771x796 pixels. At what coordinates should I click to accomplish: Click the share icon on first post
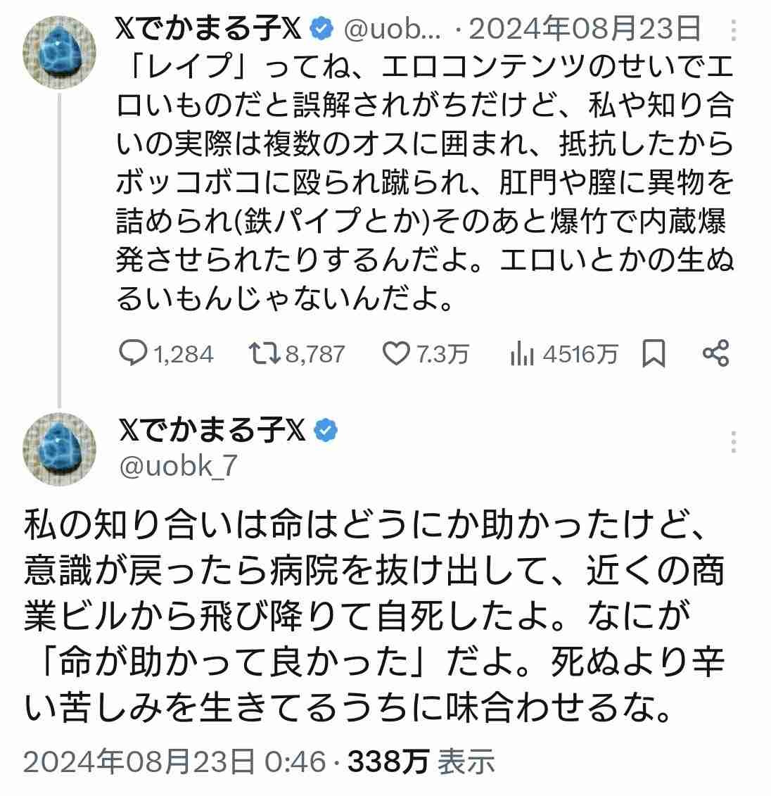pos(716,353)
